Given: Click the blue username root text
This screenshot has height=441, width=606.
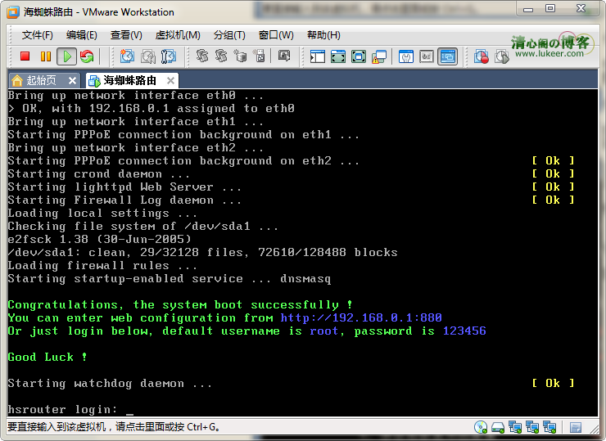Looking at the screenshot, I should 323,331.
